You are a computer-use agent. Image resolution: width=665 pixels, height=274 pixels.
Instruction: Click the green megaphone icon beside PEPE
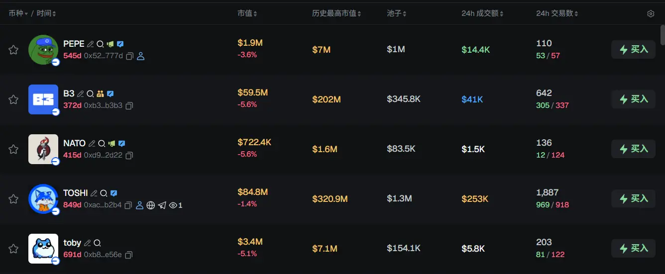pos(111,44)
